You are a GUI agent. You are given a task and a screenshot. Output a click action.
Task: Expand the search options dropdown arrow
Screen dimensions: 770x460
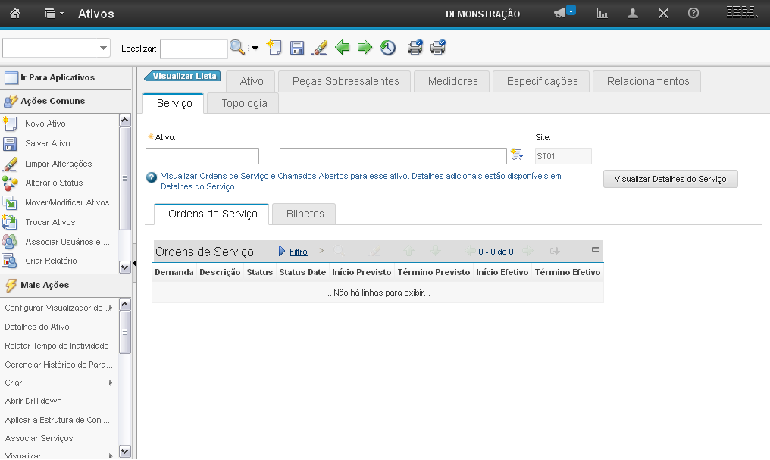click(255, 49)
